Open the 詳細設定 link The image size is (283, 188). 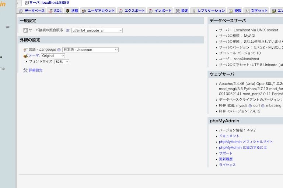pos(35,70)
